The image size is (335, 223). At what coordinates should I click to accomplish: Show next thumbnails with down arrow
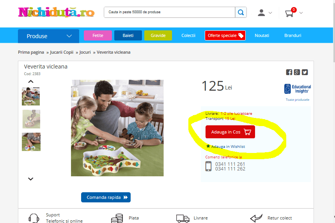(31, 179)
